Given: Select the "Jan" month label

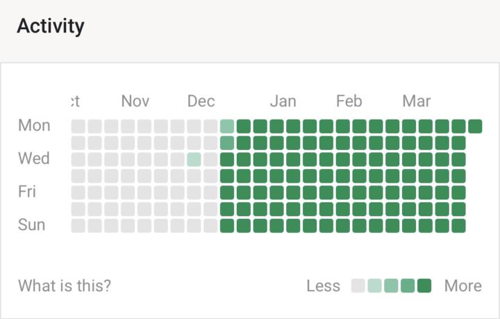Looking at the screenshot, I should click(x=283, y=101).
